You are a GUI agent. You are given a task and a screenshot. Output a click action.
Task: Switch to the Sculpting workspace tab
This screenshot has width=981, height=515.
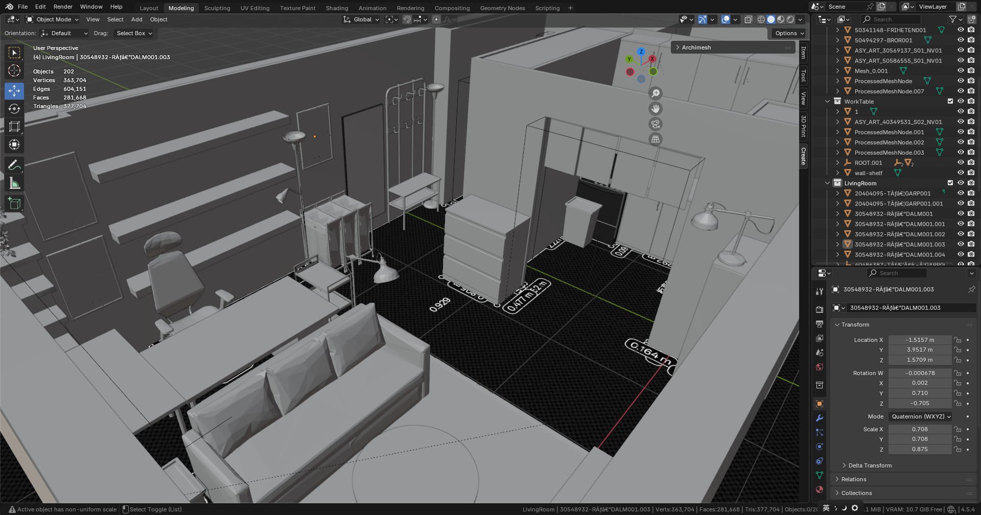[x=217, y=8]
